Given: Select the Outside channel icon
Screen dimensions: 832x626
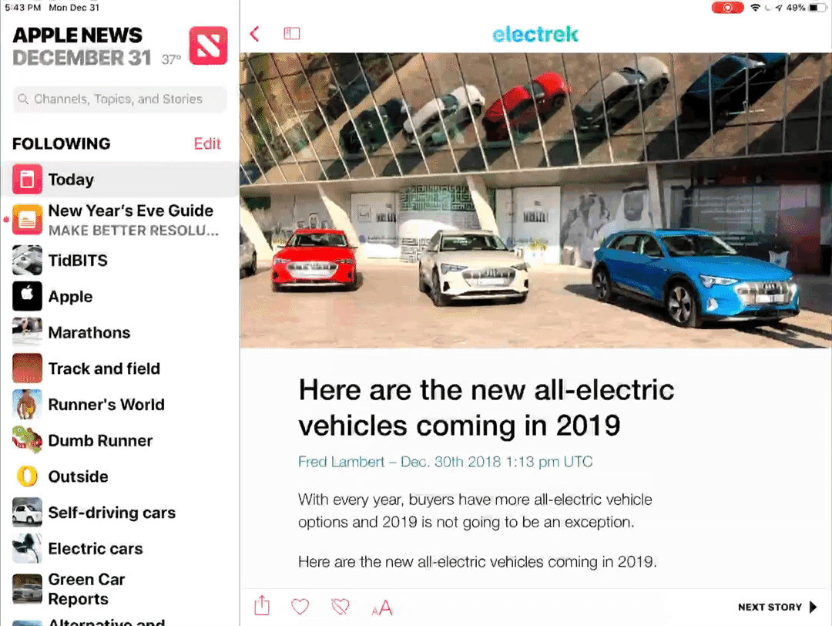Looking at the screenshot, I should coord(27,476).
